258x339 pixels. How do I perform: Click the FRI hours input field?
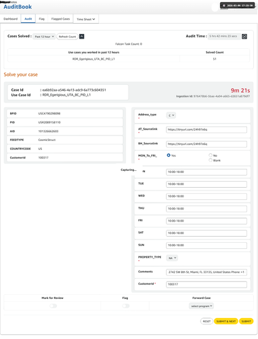pos(207,221)
